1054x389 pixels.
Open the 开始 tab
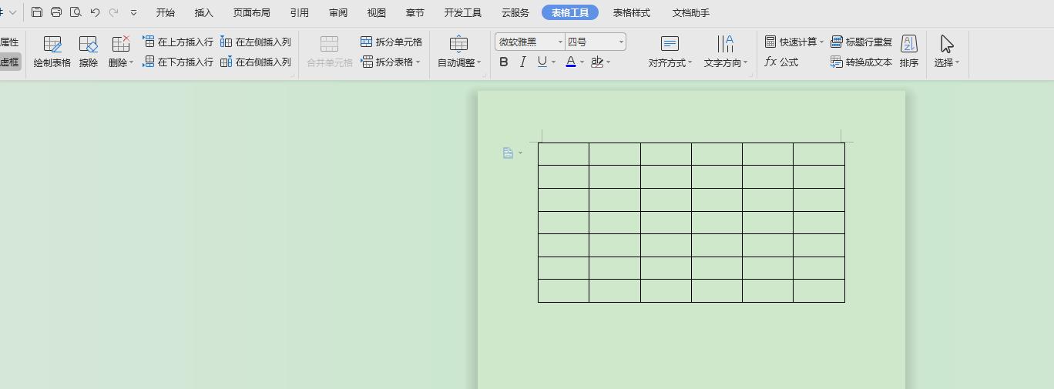(x=166, y=13)
